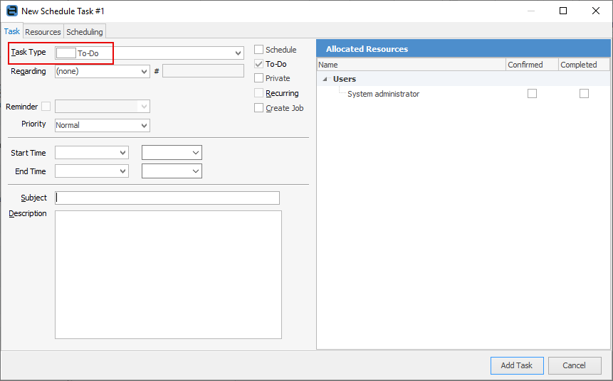Toggle the Recurring checkbox
The image size is (613, 381).
tap(259, 93)
